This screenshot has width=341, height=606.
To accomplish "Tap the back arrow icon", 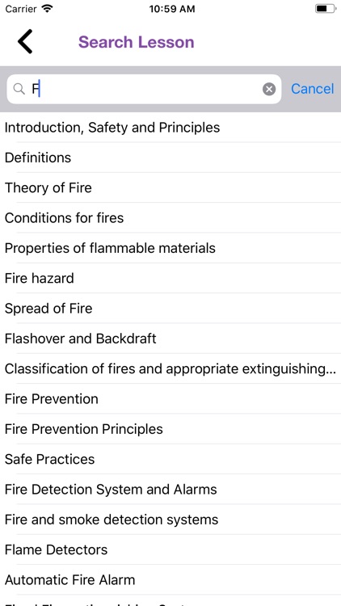I will [x=25, y=41].
